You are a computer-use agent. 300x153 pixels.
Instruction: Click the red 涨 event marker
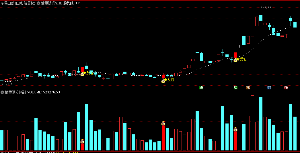click(286, 88)
